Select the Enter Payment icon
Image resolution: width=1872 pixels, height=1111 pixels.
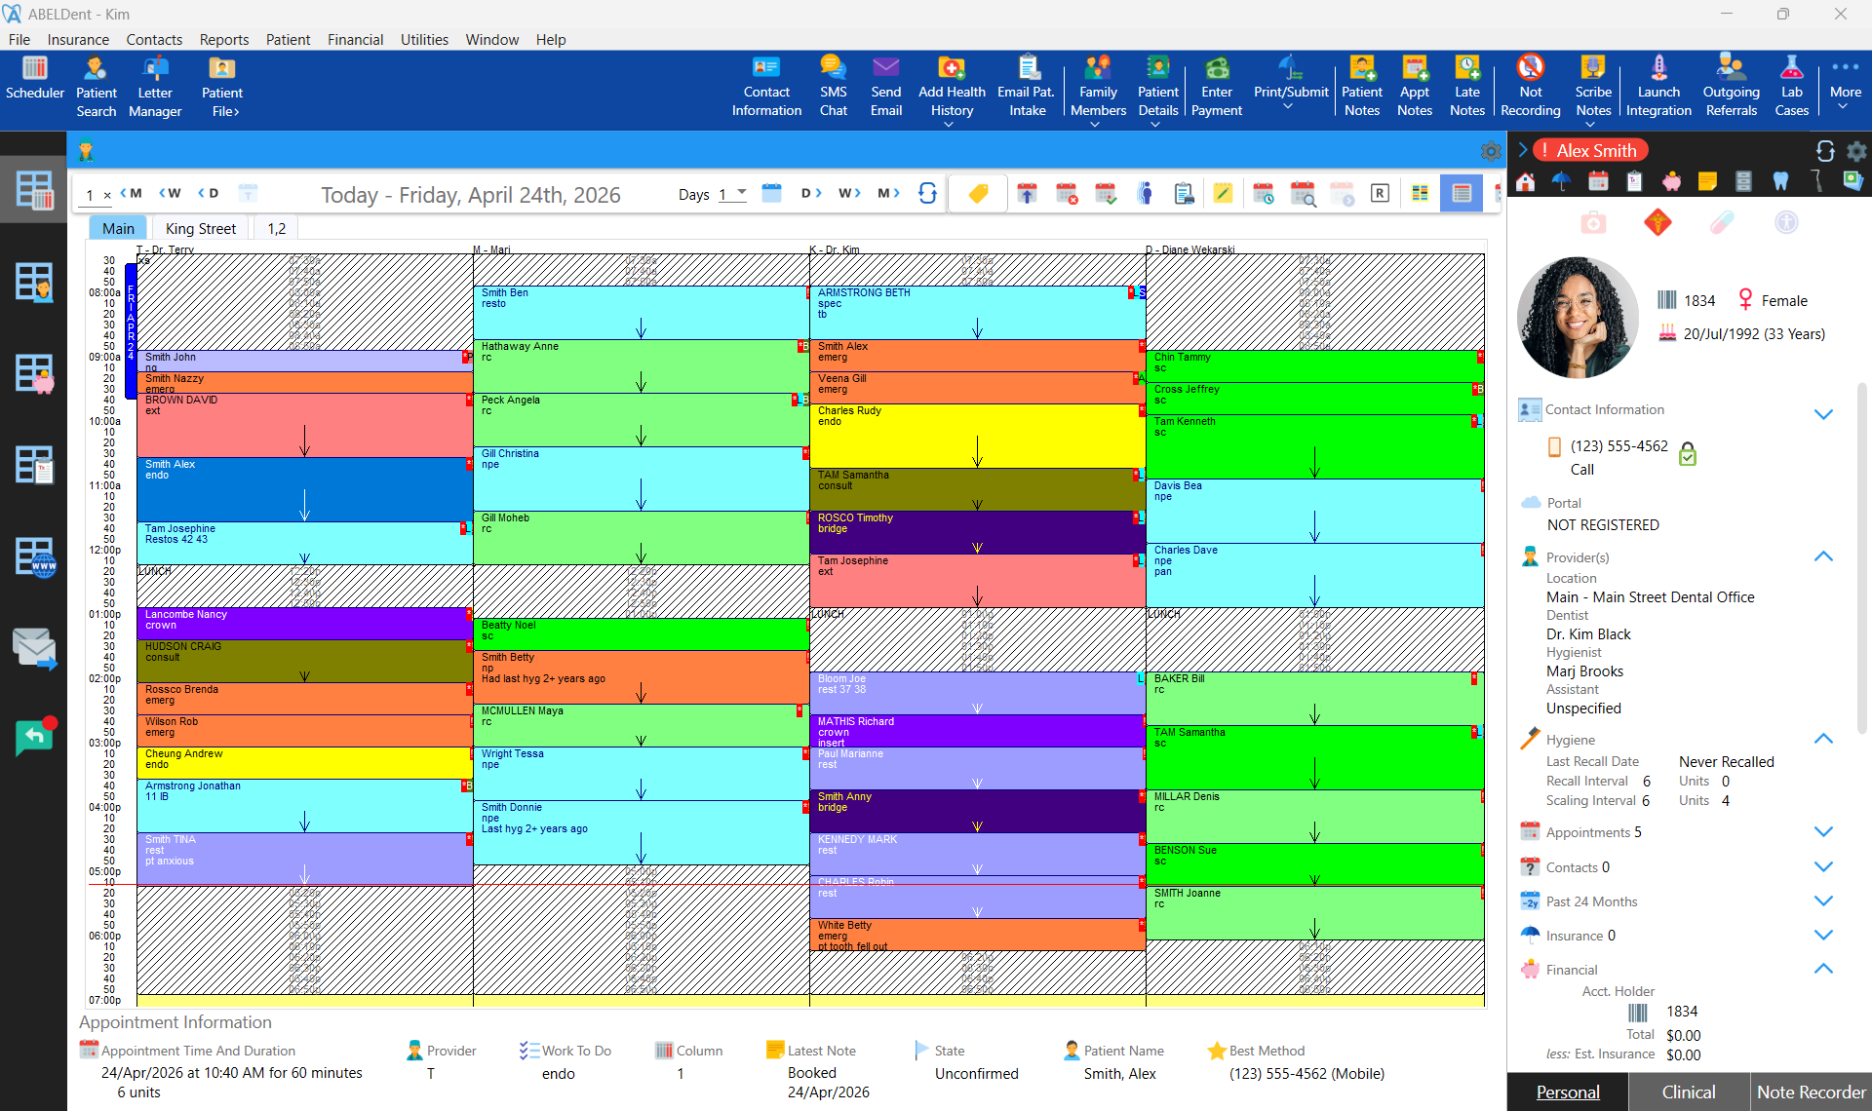coord(1217,86)
